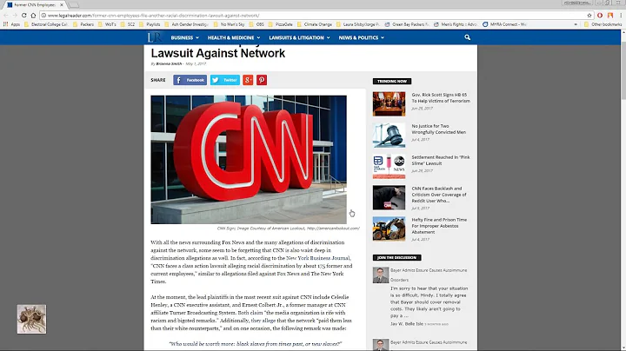626x351 pixels.
Task: Open the CNN sign article image
Action: [249, 160]
